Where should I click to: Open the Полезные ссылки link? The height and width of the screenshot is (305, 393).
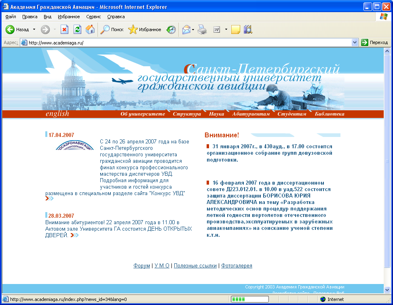[195, 266]
